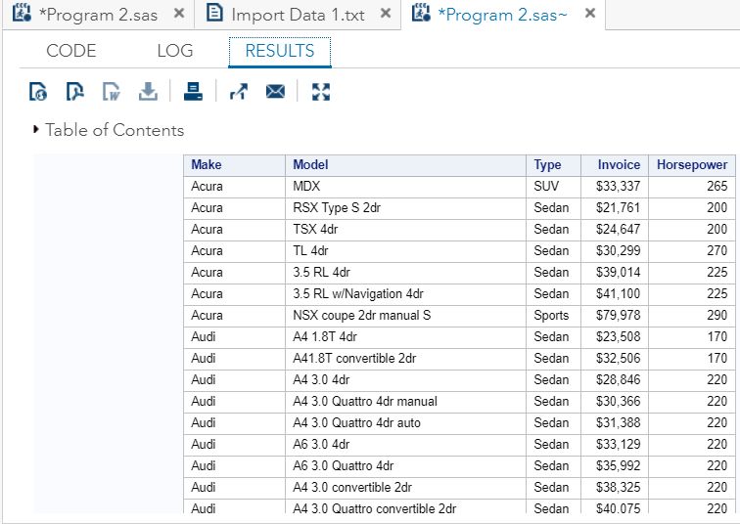The height and width of the screenshot is (524, 740).
Task: Select 3.5 RL w/Navigation 4dr cell
Action: pos(405,294)
